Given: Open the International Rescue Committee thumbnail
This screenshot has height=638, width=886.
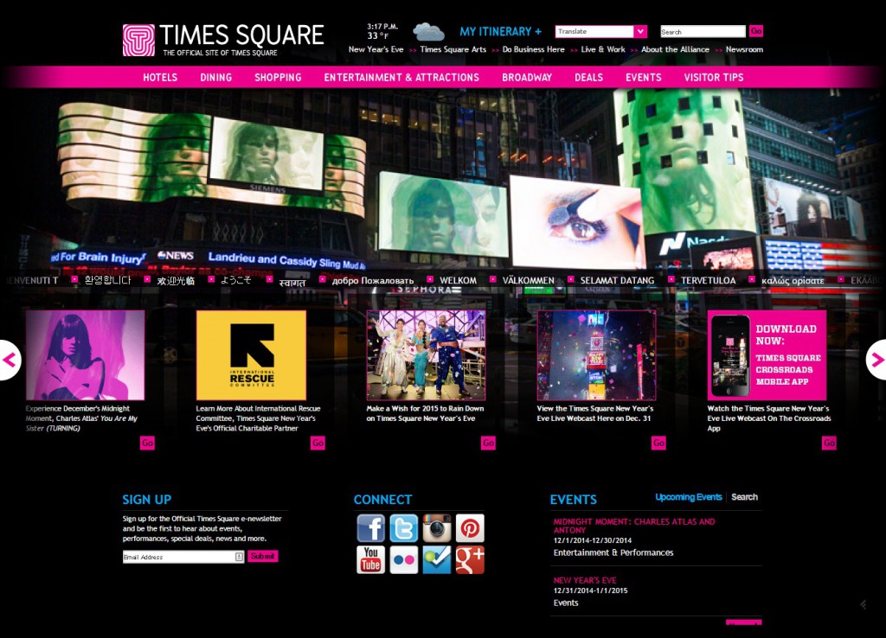Looking at the screenshot, I should pyautogui.click(x=252, y=355).
